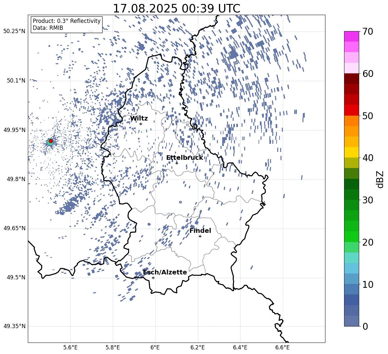Click the 49.35°N latitude label
Screen dimensions: 388x354
point(14,326)
